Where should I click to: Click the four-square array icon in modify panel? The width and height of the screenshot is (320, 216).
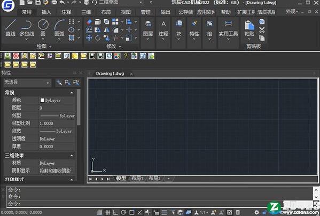pyautogui.click(x=115, y=21)
